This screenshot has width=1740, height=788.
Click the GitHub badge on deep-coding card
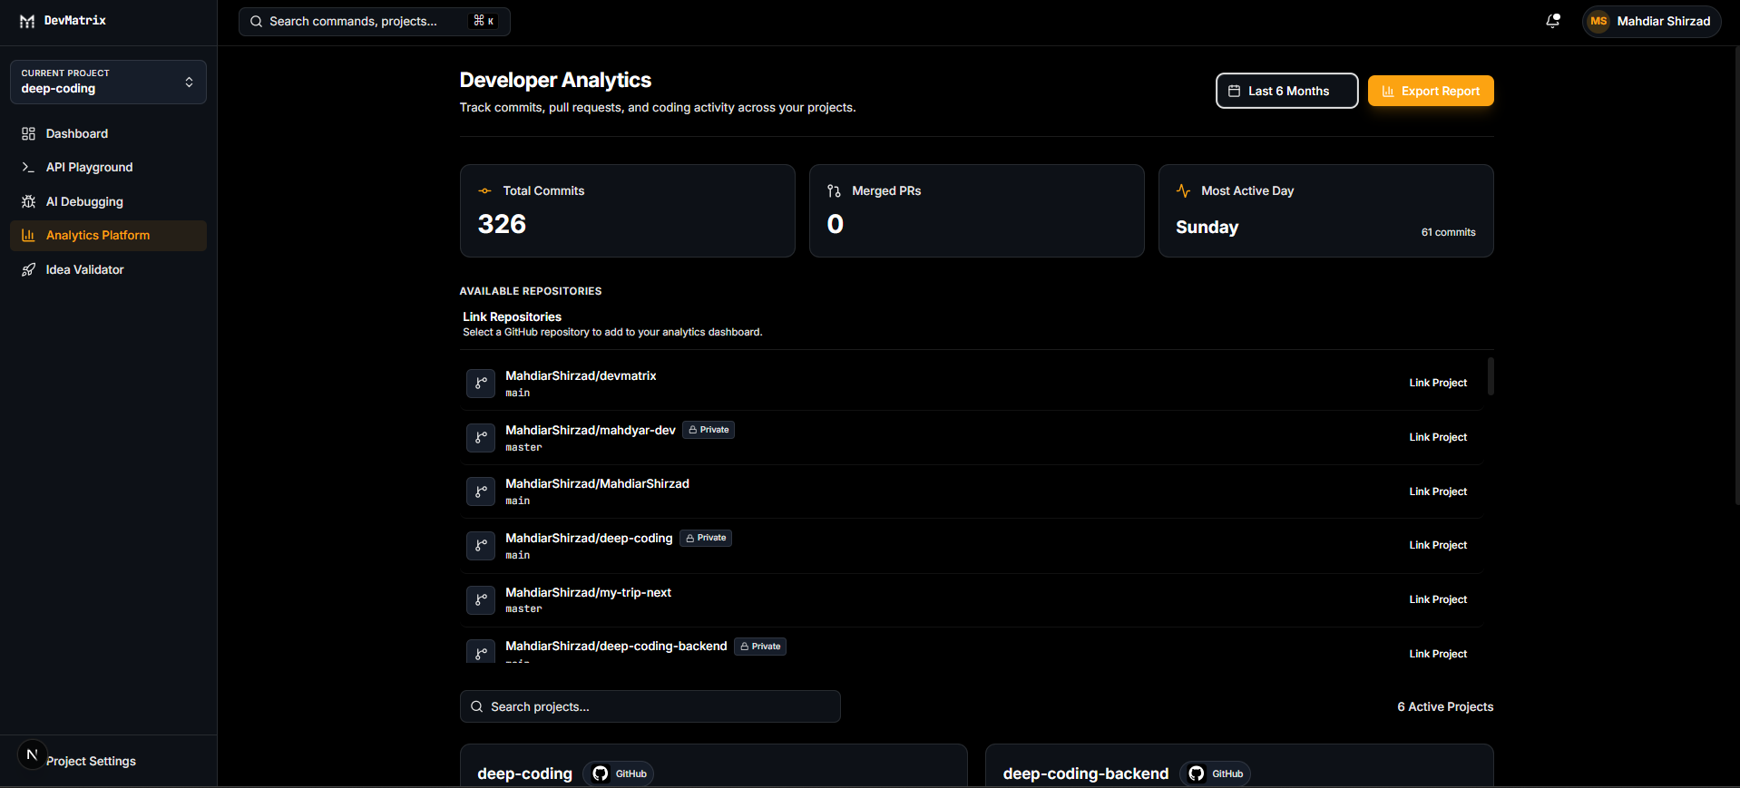[619, 773]
